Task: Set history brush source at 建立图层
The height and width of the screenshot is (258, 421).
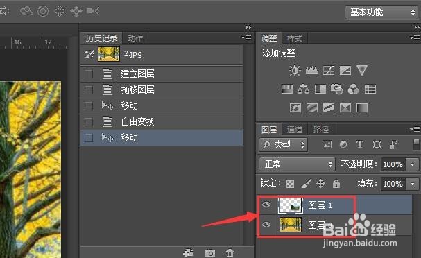Action: click(89, 74)
